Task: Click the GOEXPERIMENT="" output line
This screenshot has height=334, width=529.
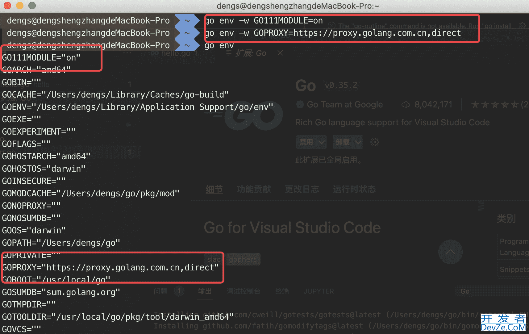Action: coord(39,132)
